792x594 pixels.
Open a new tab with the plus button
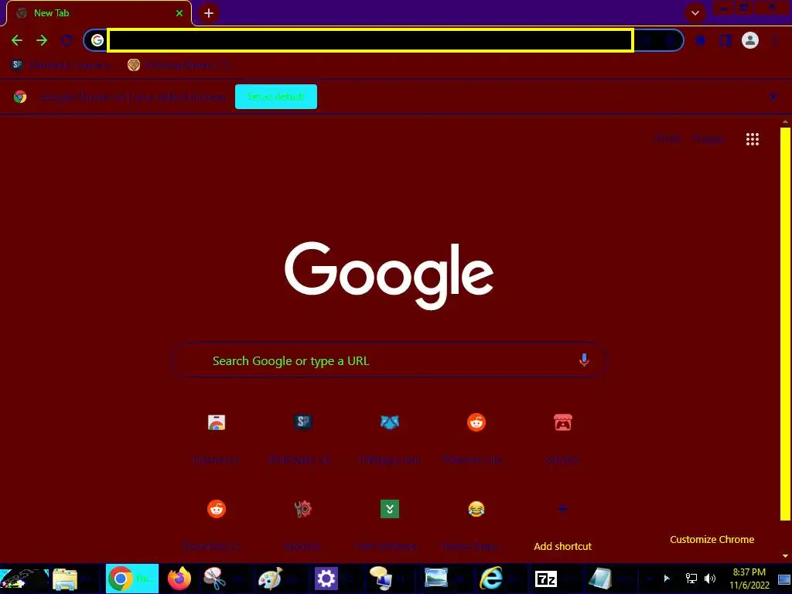click(x=209, y=13)
